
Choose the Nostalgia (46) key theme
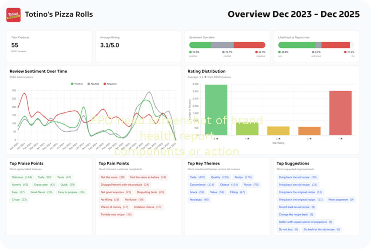coord(199,200)
